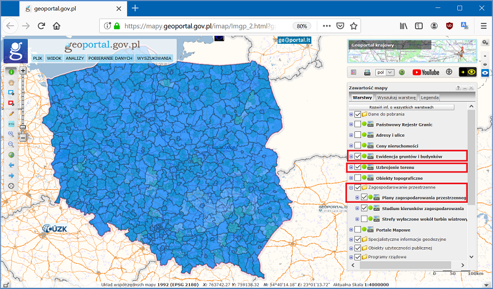This screenshot has width=493, height=289.
Task: Click the zoom slider handle
Action: pyautogui.click(x=23, y=128)
